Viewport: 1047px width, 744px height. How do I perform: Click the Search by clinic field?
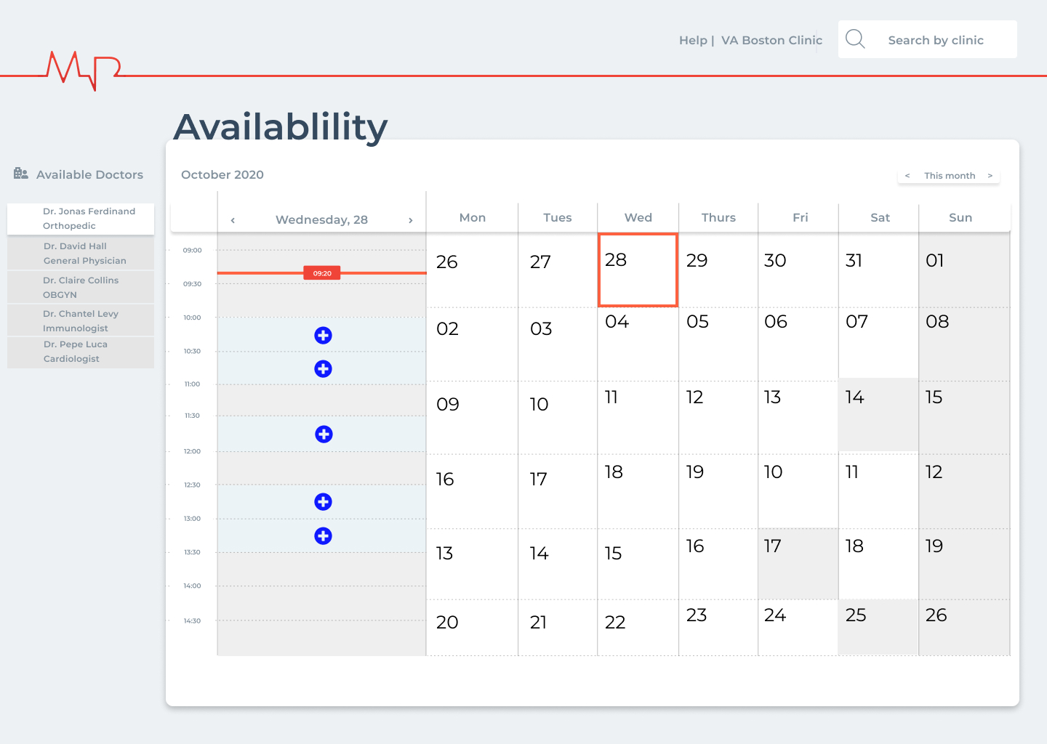(x=936, y=41)
